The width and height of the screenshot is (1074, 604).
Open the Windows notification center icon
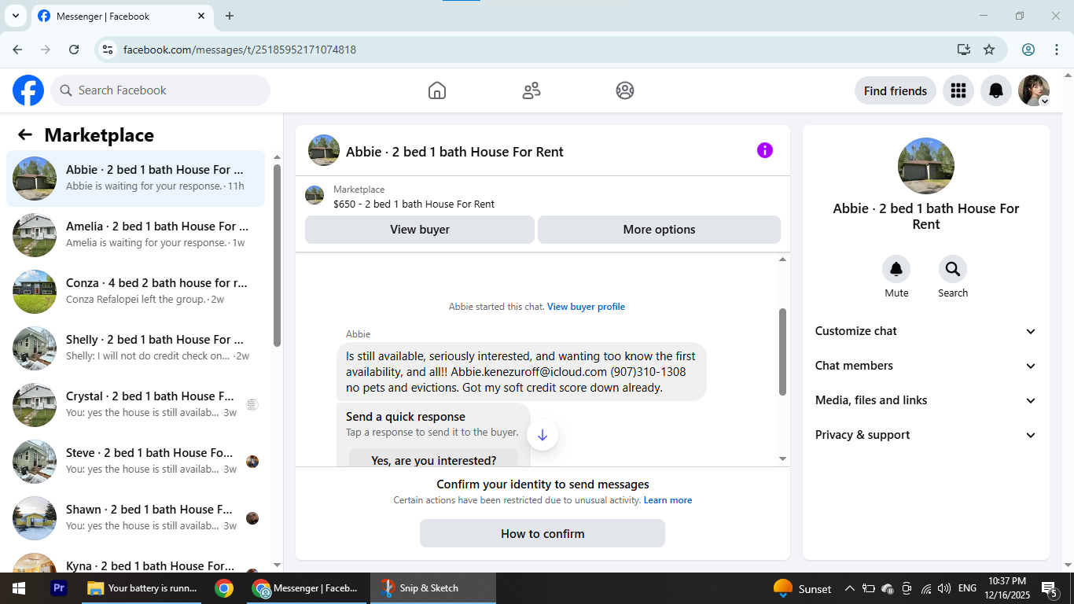(x=1050, y=588)
